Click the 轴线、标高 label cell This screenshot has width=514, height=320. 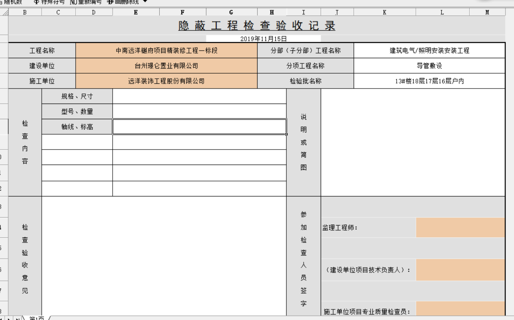(77, 127)
